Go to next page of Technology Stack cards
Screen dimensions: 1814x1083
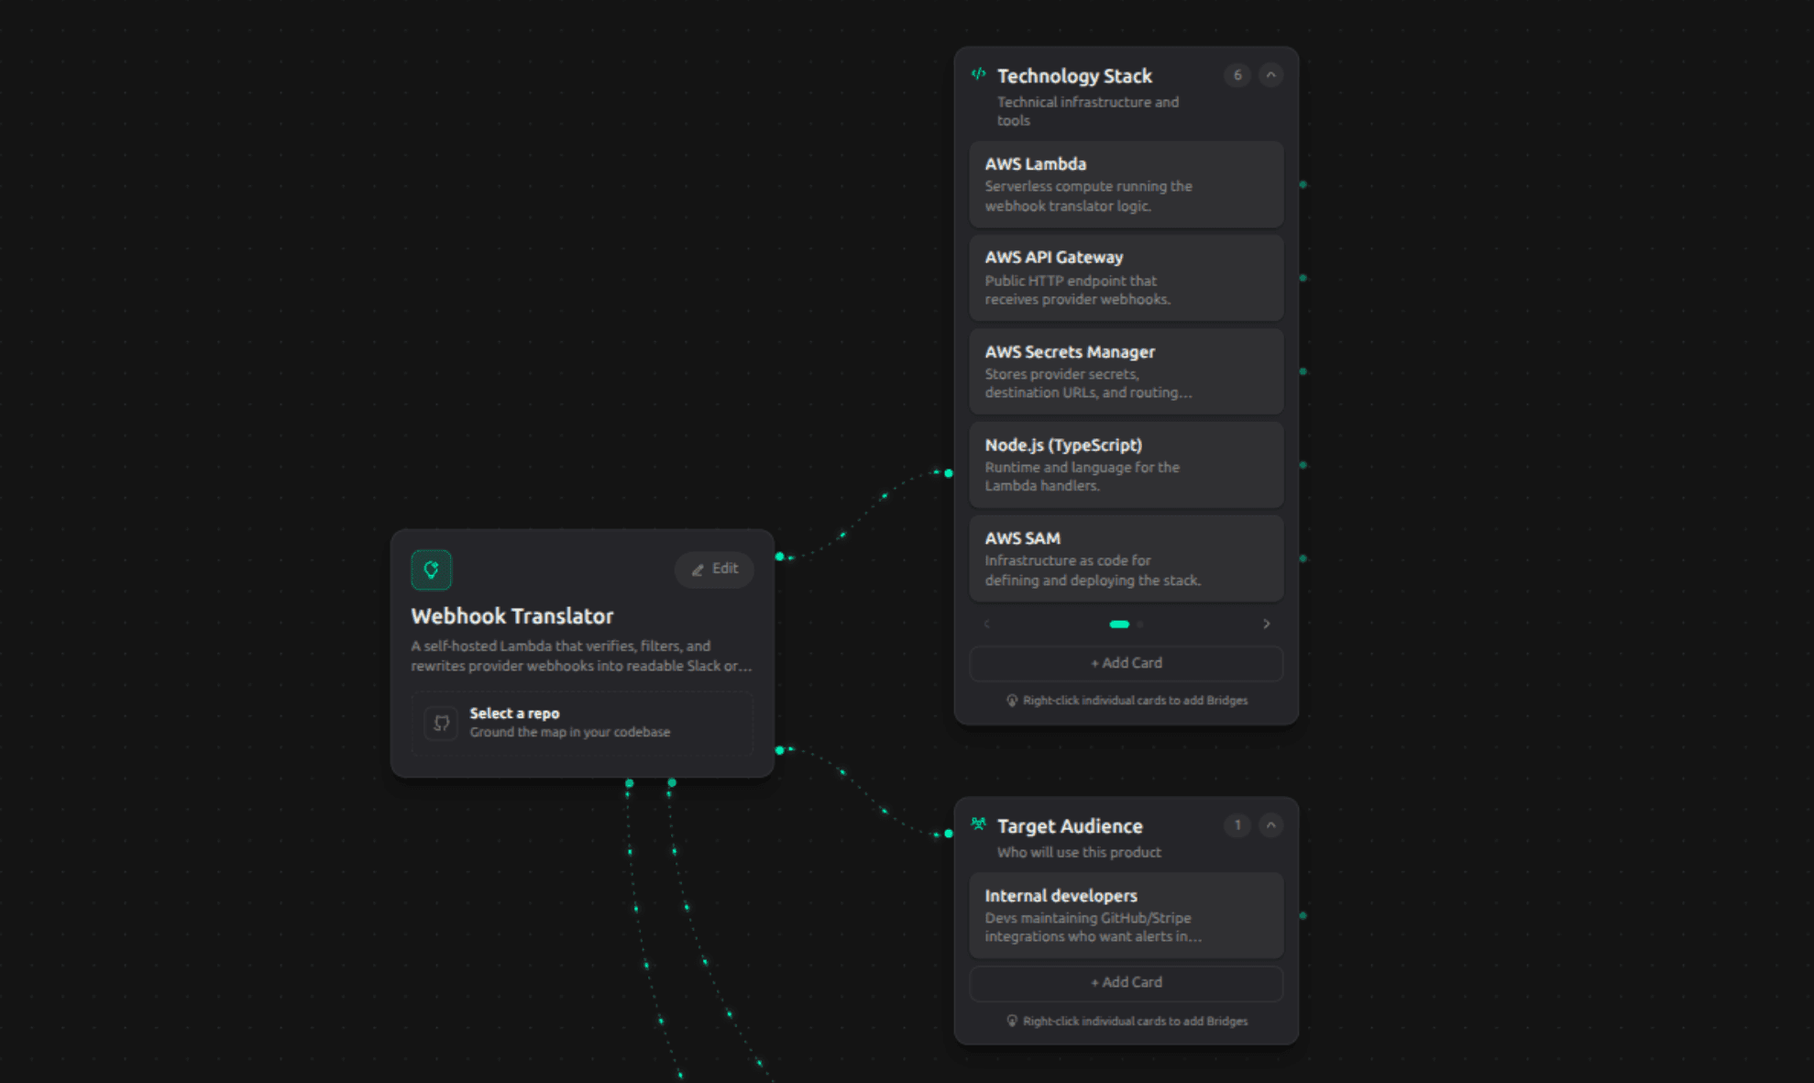1267,624
